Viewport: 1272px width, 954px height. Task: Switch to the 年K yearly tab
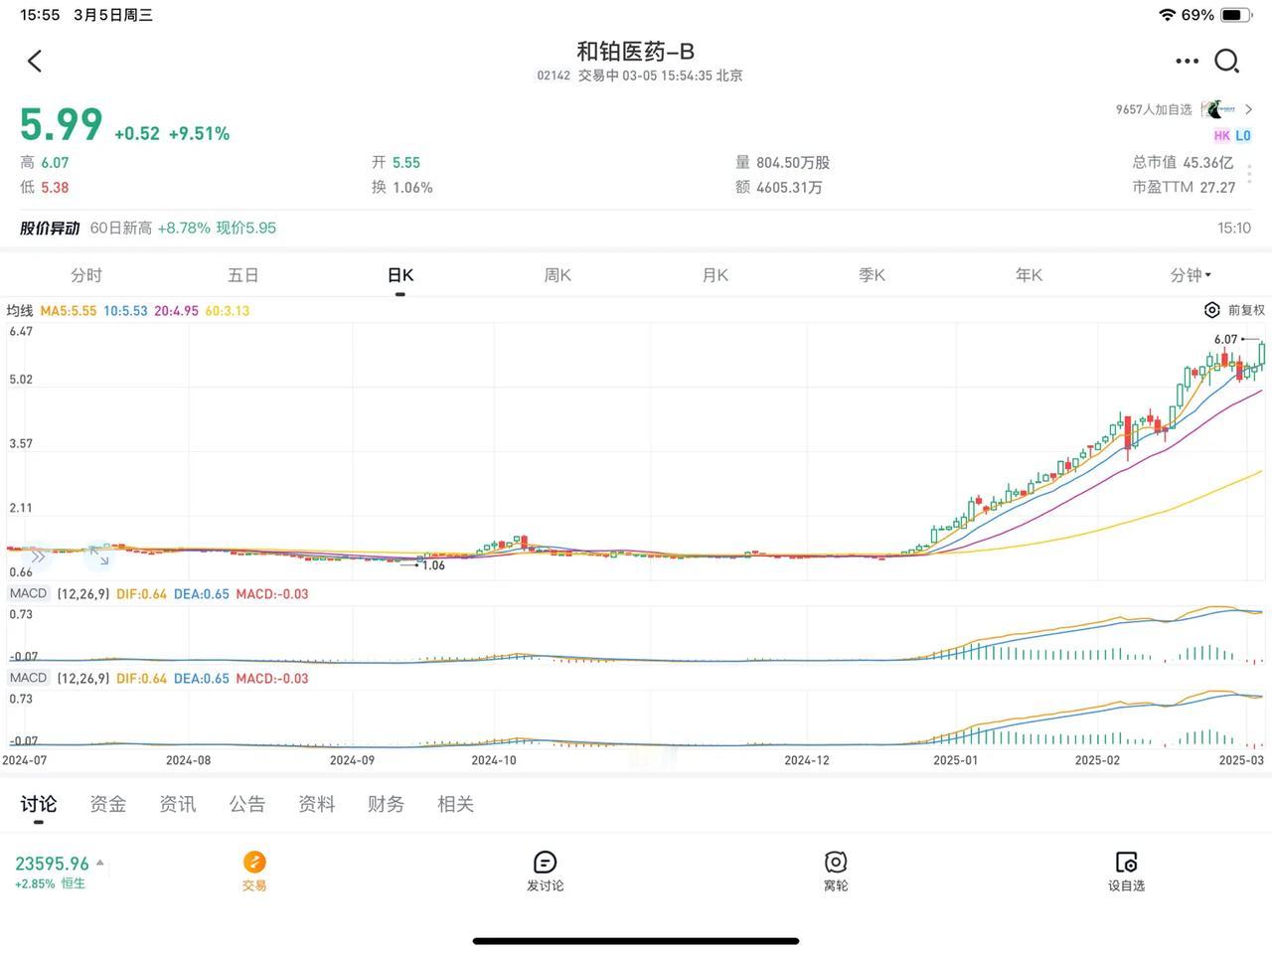click(1029, 275)
